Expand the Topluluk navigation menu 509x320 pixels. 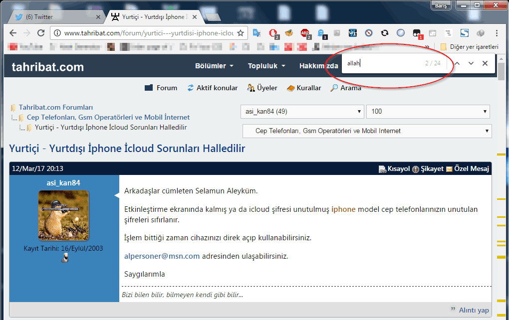[x=266, y=66]
